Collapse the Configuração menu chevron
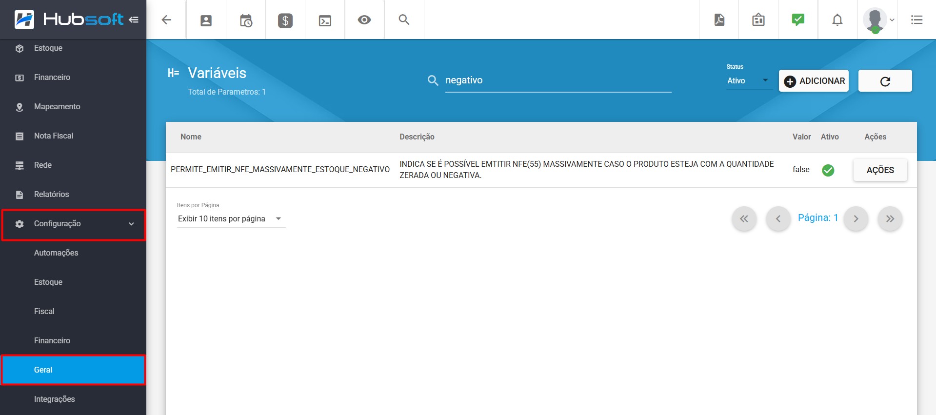The height and width of the screenshot is (415, 936). click(131, 224)
